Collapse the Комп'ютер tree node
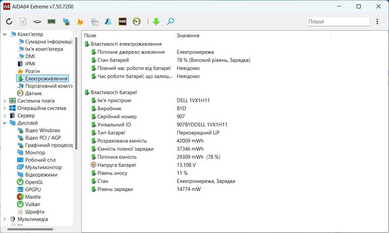Viewport: 389px width, 233px height. click(x=5, y=34)
